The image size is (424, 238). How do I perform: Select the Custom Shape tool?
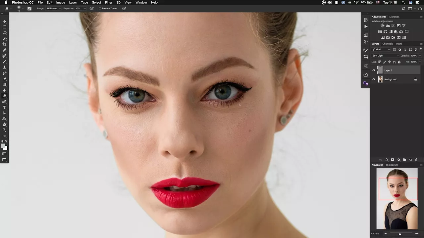point(4,119)
